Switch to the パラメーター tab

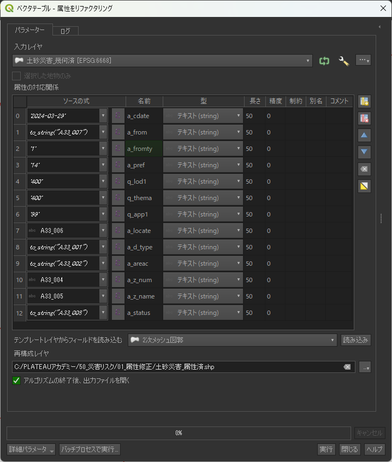(x=29, y=30)
